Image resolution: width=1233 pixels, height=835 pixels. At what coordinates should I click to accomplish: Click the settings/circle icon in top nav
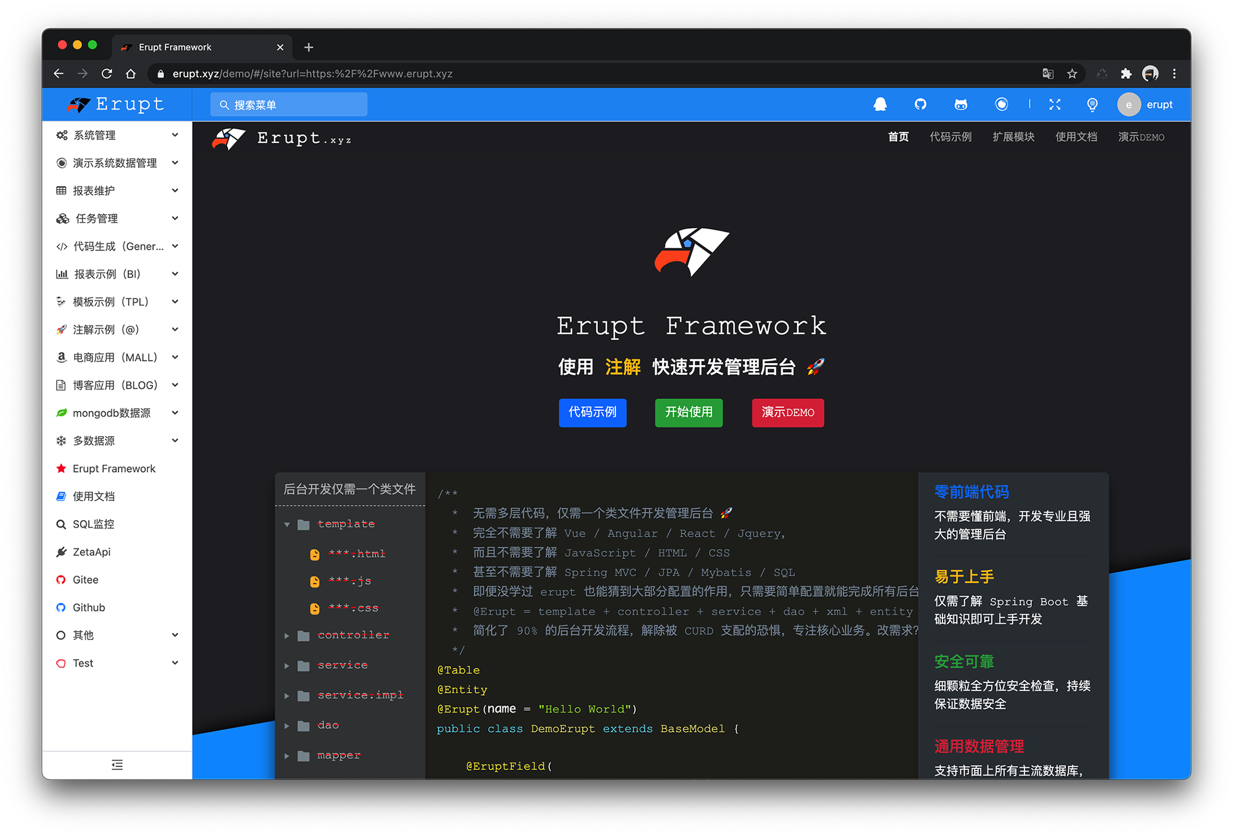(1001, 105)
